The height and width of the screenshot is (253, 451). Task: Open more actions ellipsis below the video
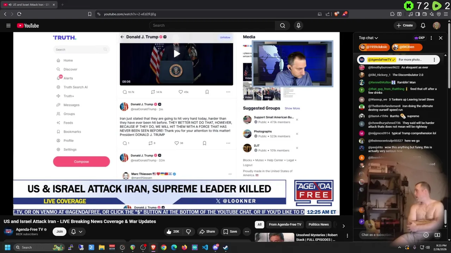pyautogui.click(x=247, y=232)
